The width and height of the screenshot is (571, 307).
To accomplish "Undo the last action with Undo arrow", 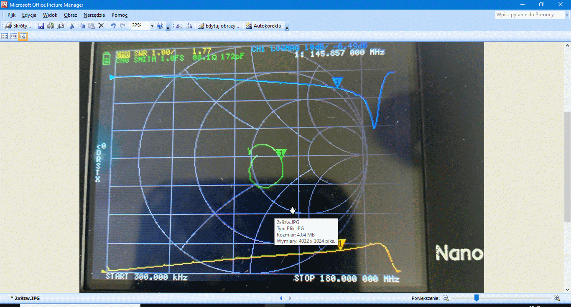I will pos(113,26).
